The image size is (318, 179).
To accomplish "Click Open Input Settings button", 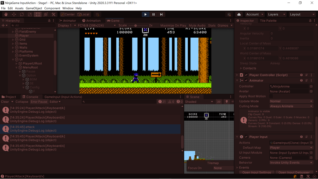I will pyautogui.click(x=257, y=172).
